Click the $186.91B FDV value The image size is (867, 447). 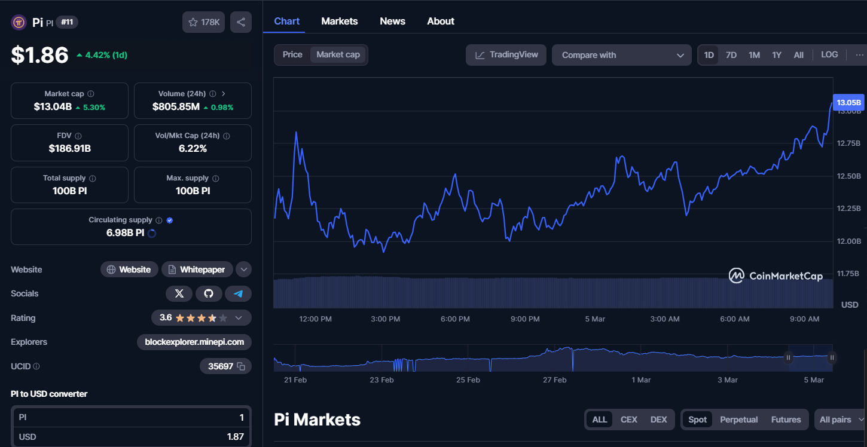70,148
